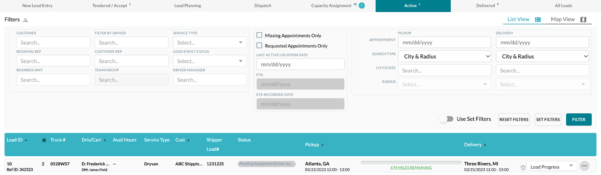Select the Active tab
This screenshot has width=601, height=175.
(x=413, y=6)
